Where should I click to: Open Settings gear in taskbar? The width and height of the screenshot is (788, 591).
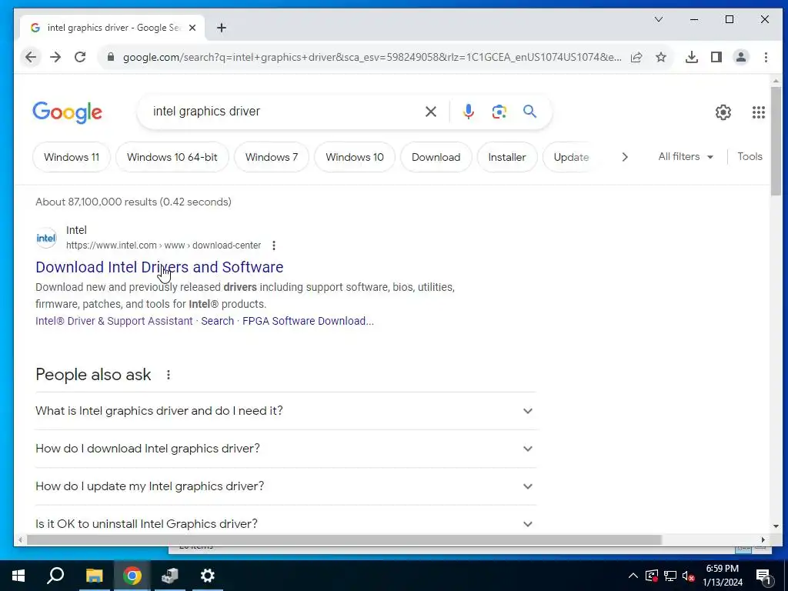click(x=207, y=576)
